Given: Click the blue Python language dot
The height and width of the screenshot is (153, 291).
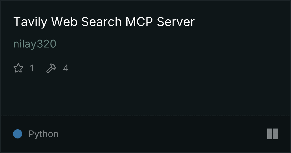Looking at the screenshot, I should click(18, 134).
